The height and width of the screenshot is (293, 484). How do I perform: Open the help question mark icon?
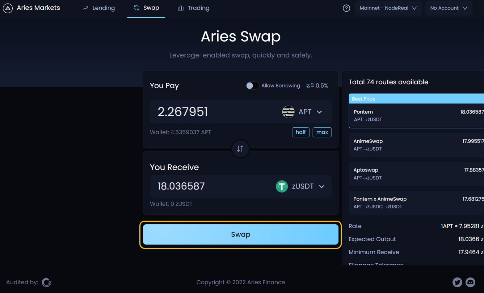[346, 8]
